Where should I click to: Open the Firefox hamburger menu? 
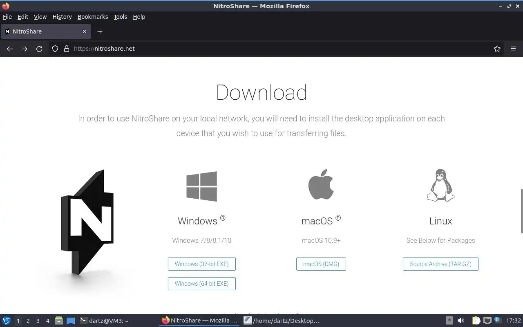click(x=513, y=49)
